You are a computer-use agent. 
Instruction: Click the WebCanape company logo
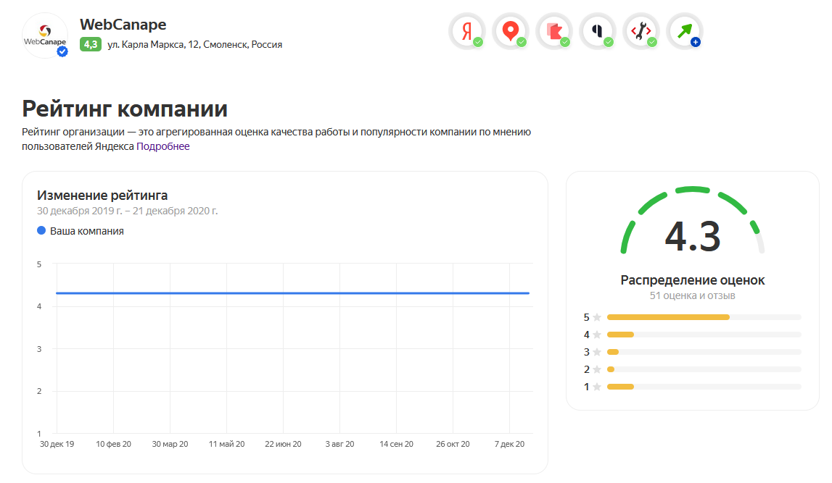tap(45, 35)
